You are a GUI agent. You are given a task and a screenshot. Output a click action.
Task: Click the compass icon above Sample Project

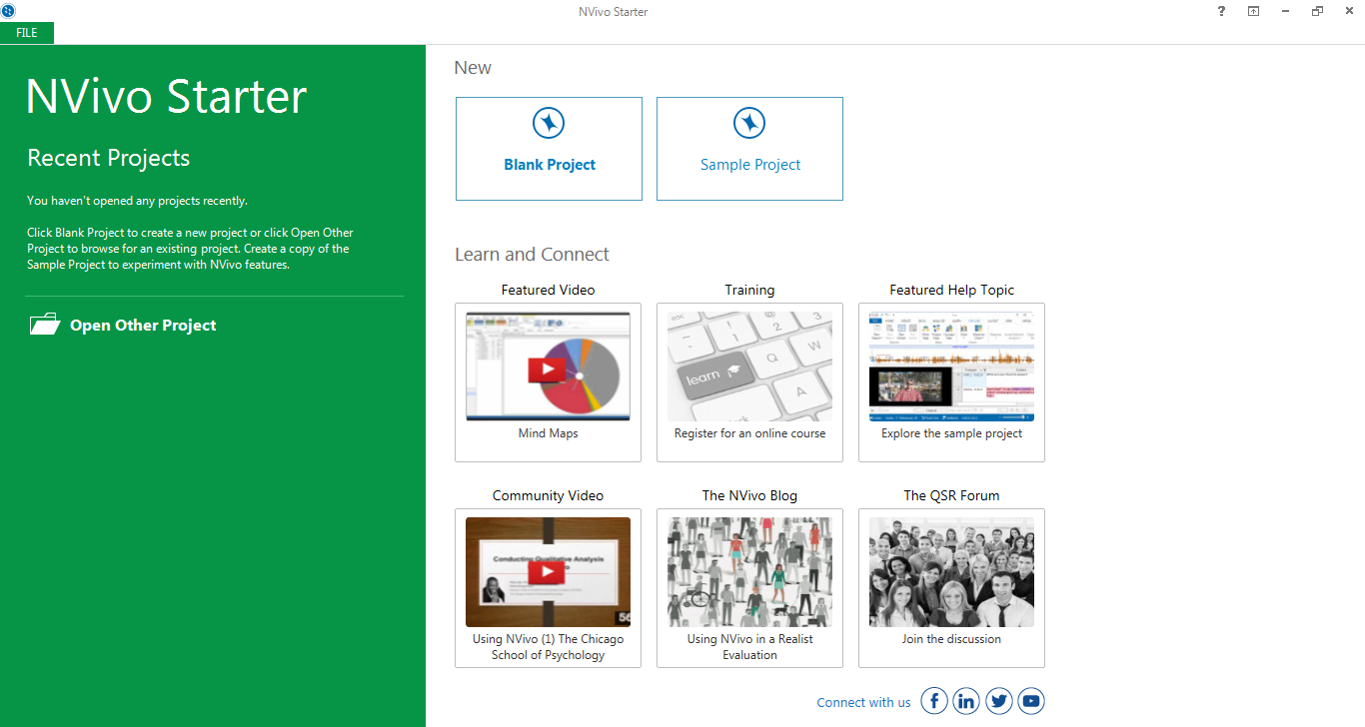pos(749,124)
